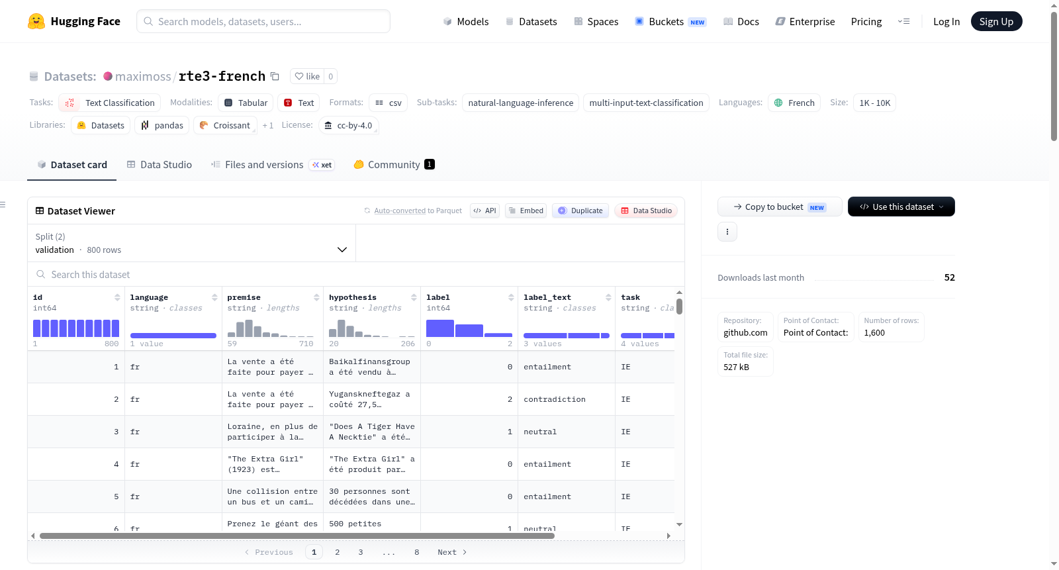The image size is (1059, 570).
Task: Toggle sort on the id column
Action: click(x=117, y=297)
